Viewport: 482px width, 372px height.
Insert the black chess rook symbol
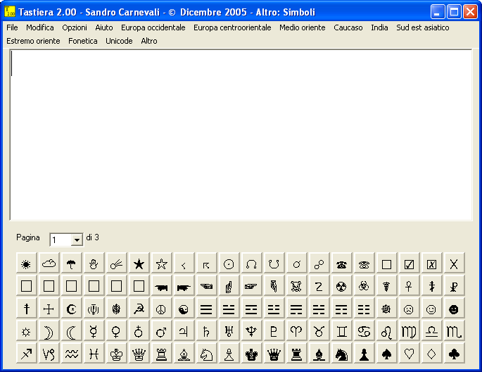tap(296, 353)
